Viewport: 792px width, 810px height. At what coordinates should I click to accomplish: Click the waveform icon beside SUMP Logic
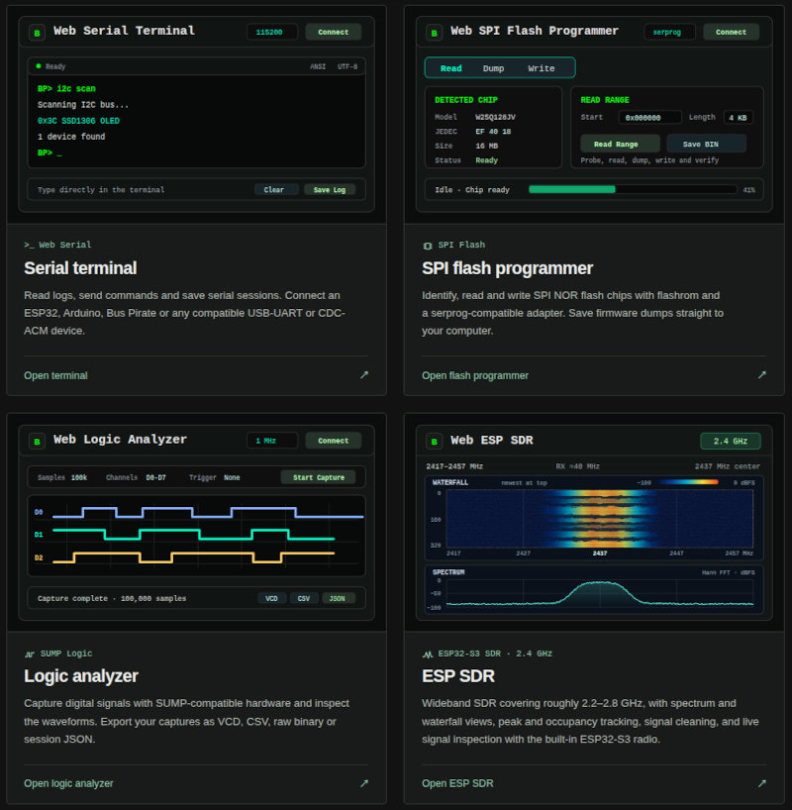point(30,654)
